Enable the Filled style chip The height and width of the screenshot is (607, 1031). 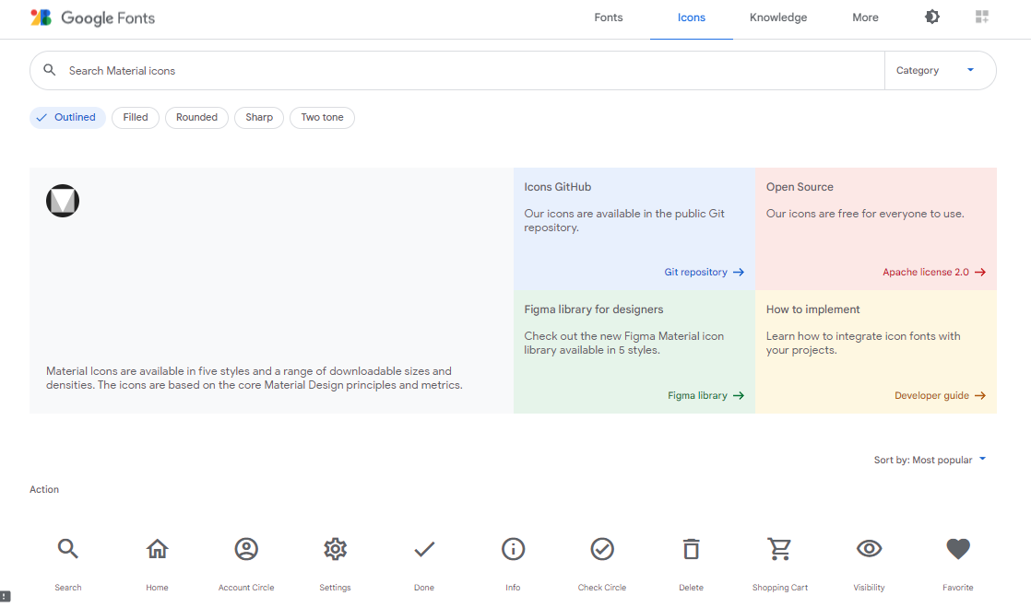point(136,118)
